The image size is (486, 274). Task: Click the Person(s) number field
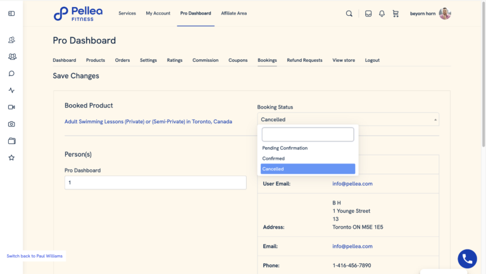click(156, 182)
